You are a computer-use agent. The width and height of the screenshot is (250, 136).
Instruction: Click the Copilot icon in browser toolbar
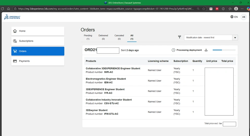tap(248, 9)
